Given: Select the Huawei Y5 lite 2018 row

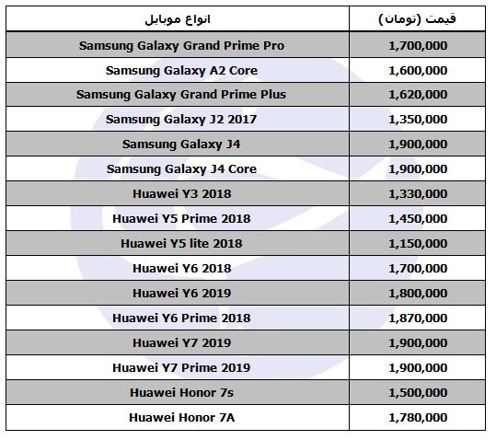Looking at the screenshot, I should click(246, 243).
